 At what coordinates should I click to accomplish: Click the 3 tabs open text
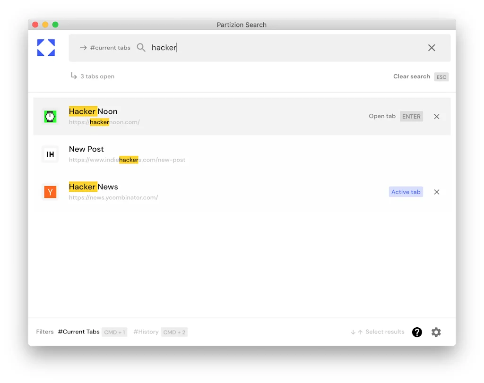[x=97, y=77]
